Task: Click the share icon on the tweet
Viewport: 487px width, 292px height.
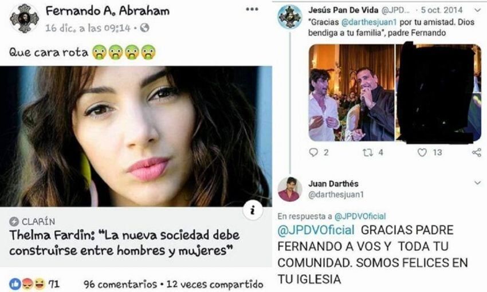Action: (477, 152)
